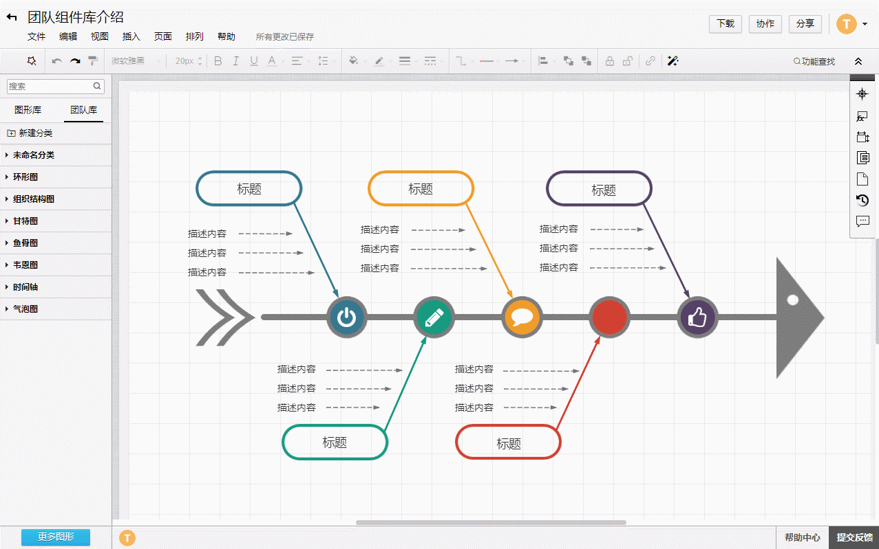Image resolution: width=879 pixels, height=549 pixels.
Task: Click the send to back icon
Action: 586,61
